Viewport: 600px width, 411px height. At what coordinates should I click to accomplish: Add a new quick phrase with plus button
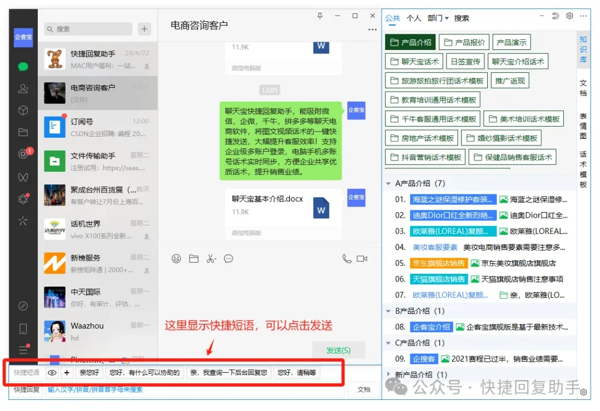click(67, 373)
